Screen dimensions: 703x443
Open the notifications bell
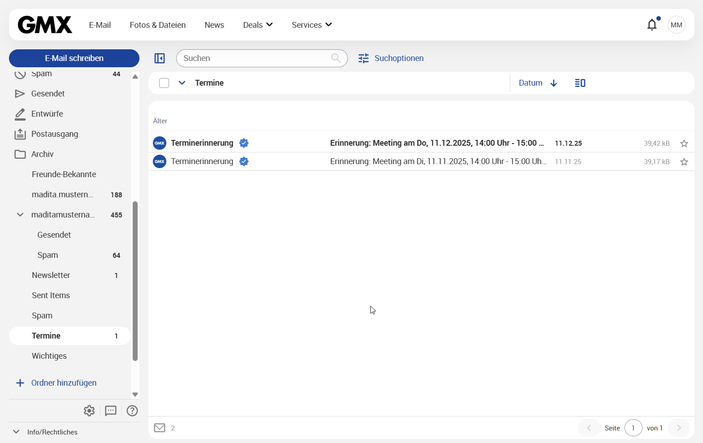pos(652,25)
